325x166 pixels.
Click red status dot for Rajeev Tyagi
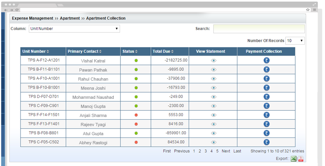pyautogui.click(x=136, y=124)
